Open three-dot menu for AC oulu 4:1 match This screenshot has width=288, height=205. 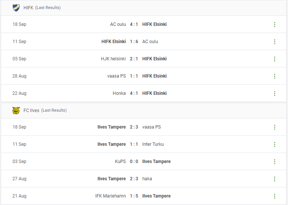click(274, 24)
